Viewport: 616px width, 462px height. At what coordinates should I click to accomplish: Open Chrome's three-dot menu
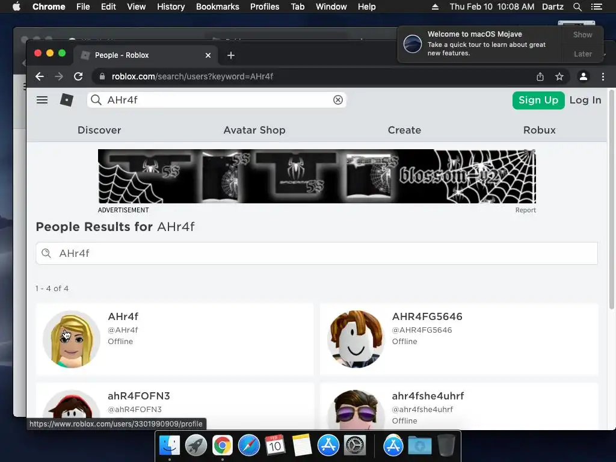(603, 76)
